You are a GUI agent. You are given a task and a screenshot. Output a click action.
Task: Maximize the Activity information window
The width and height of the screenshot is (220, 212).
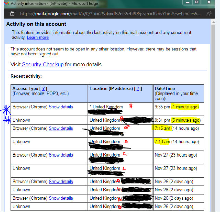click(x=197, y=2)
